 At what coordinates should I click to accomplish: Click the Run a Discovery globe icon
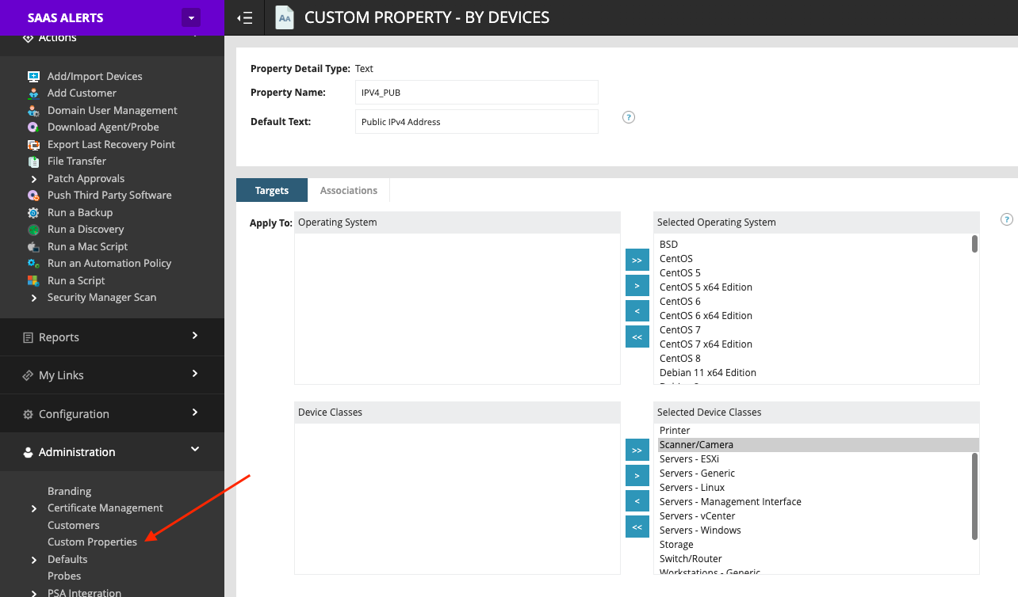33,230
